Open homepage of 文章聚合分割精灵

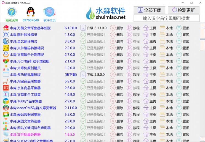coord(150,55)
